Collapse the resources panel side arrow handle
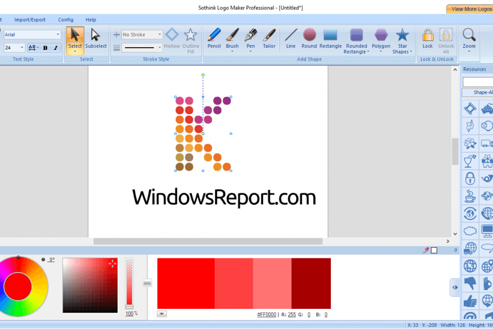The height and width of the screenshot is (329, 493). click(x=455, y=287)
